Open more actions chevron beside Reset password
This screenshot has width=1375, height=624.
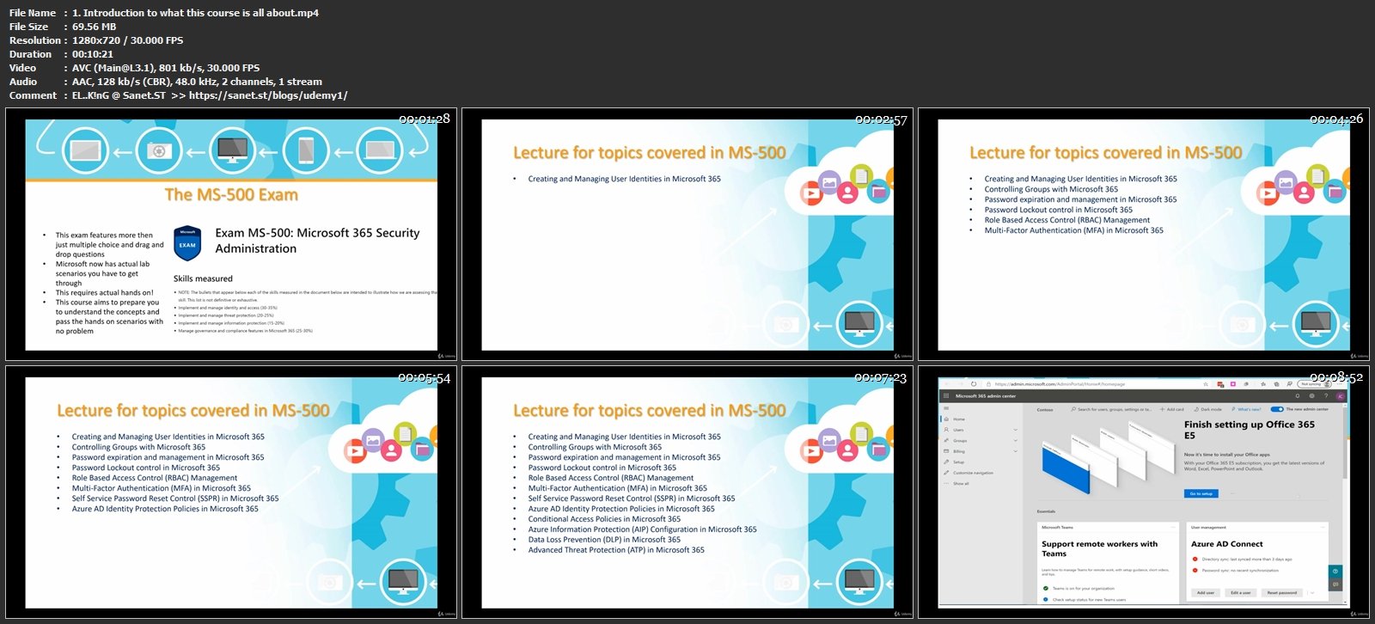tap(1312, 592)
